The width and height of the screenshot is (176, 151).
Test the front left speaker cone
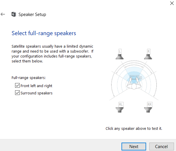120,57
